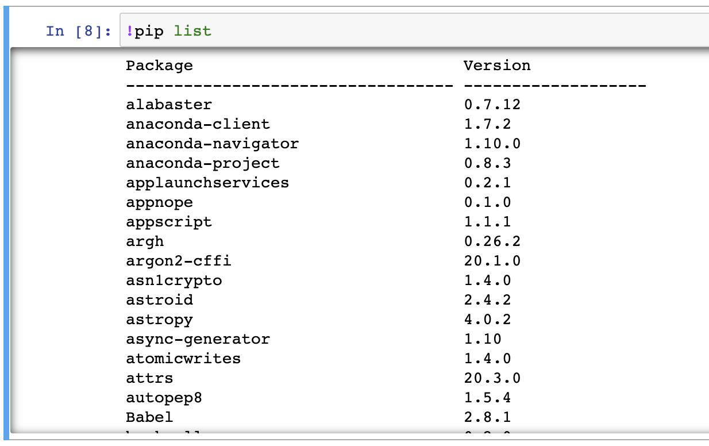Select the 'applaunchservices' package name
709x446 pixels.
[x=207, y=183]
